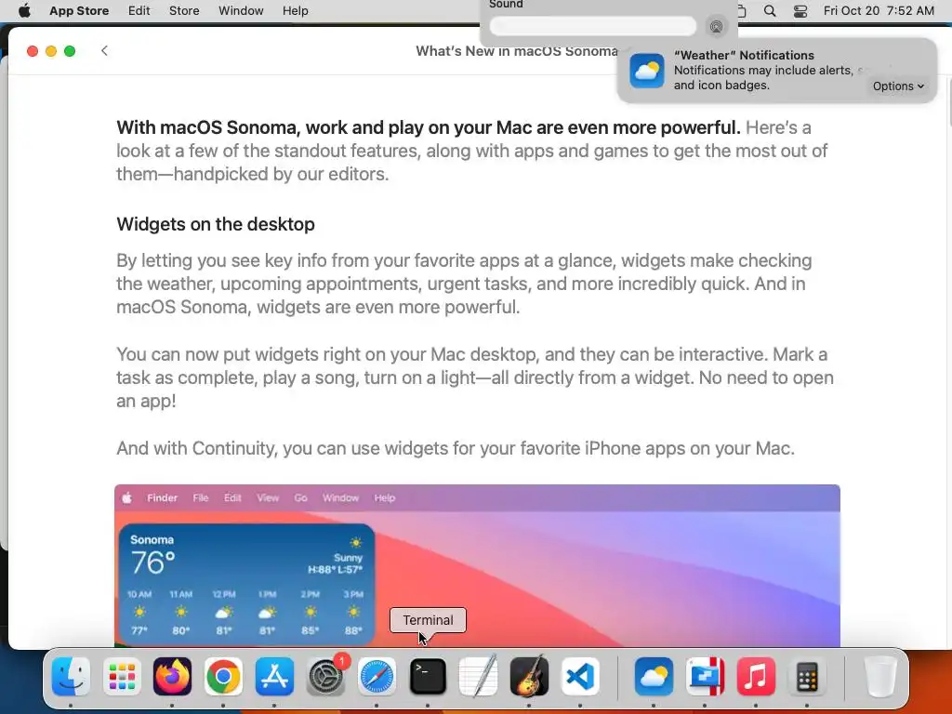Minimize window with the yellow button
The height and width of the screenshot is (714, 952).
pos(51,51)
